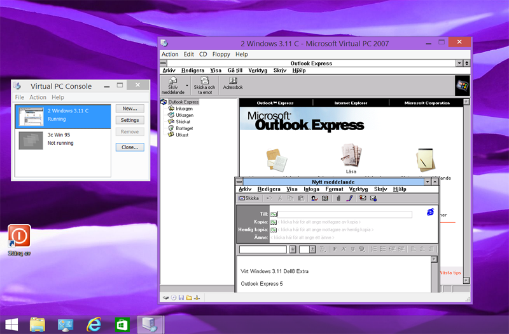Click the address book icon beside Till field
Viewport: 509px width, 334px height.
click(x=274, y=215)
